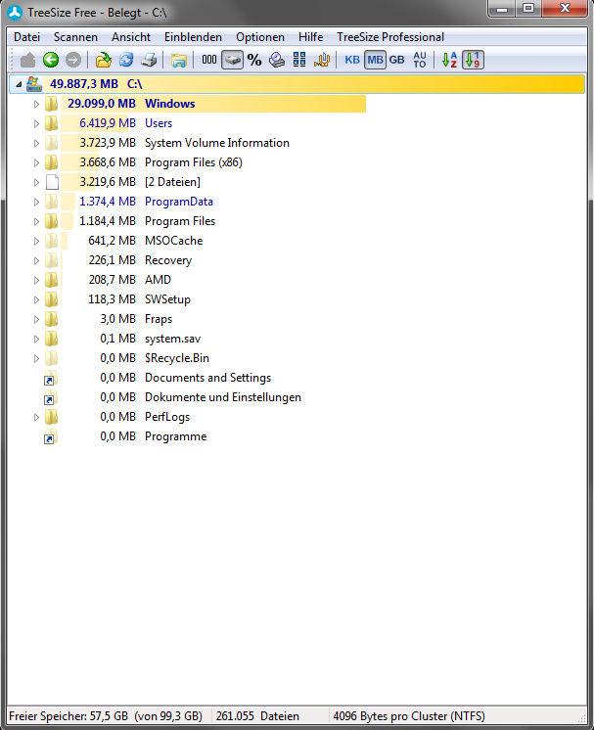The image size is (594, 730).
Task: Select the PerfLogs row label
Action: tap(167, 417)
